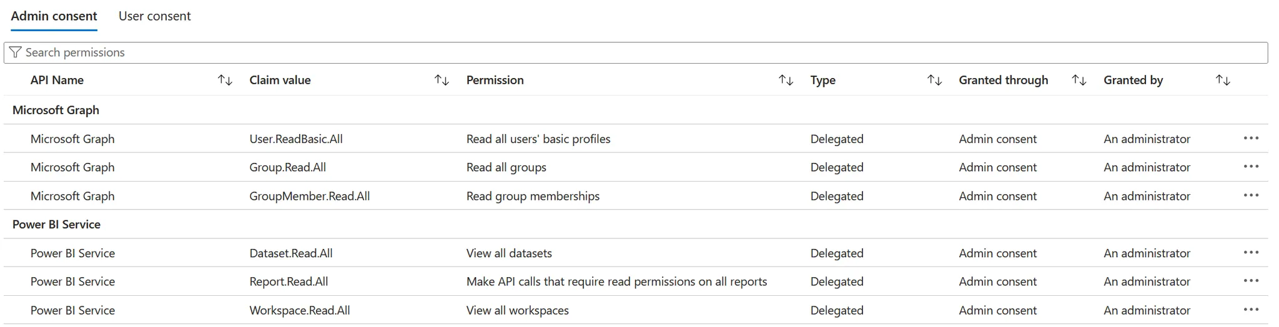Viewport: 1279px width, 327px height.
Task: Open more options for Report.Read.All row
Action: pos(1250,281)
